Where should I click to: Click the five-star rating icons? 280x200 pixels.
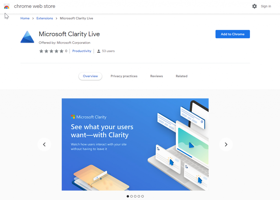click(51, 51)
